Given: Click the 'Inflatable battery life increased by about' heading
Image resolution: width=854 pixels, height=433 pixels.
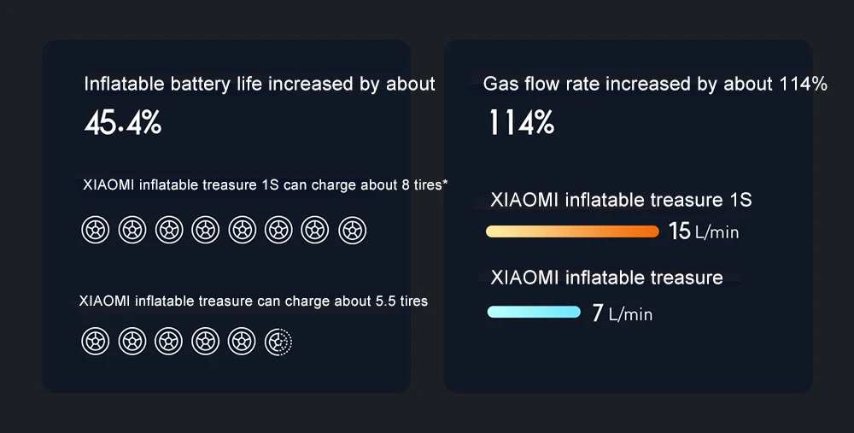Looking at the screenshot, I should click(260, 84).
